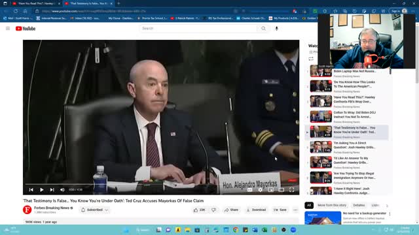Toggle the playlist loop icon
419x235 pixels.
[311, 59]
